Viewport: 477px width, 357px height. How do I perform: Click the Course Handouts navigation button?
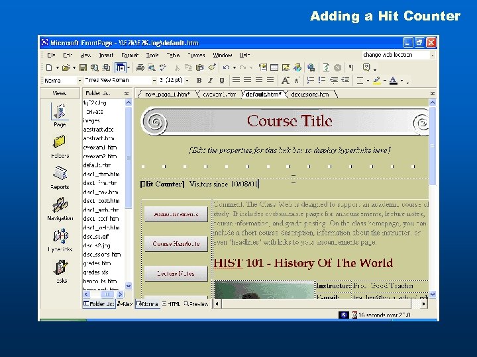[176, 244]
